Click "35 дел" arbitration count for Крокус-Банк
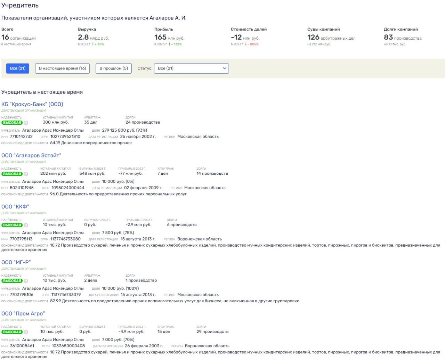This screenshot has width=445, height=360. pos(91,122)
